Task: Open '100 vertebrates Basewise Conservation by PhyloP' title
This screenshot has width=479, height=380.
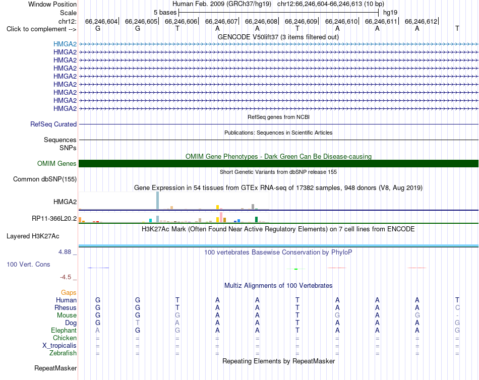Action: [x=278, y=252]
